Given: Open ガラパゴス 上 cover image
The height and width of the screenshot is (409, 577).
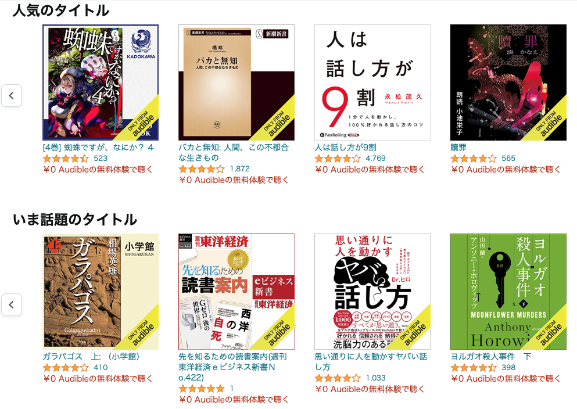Looking at the screenshot, I should (101, 291).
